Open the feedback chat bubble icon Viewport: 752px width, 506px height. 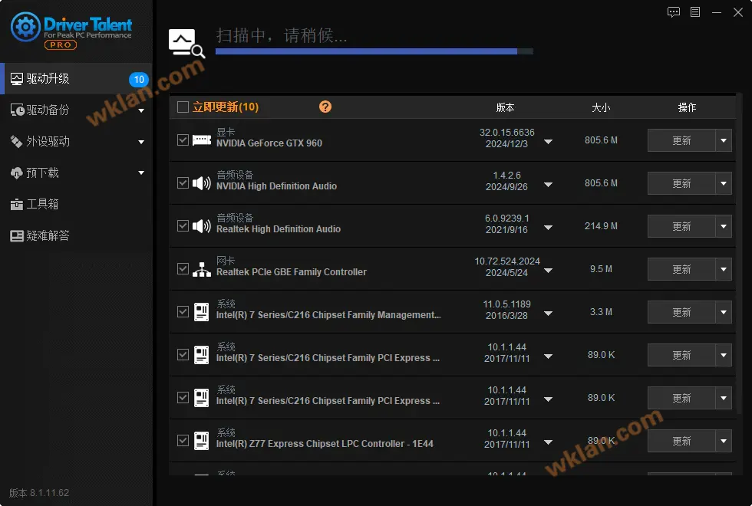coord(674,12)
